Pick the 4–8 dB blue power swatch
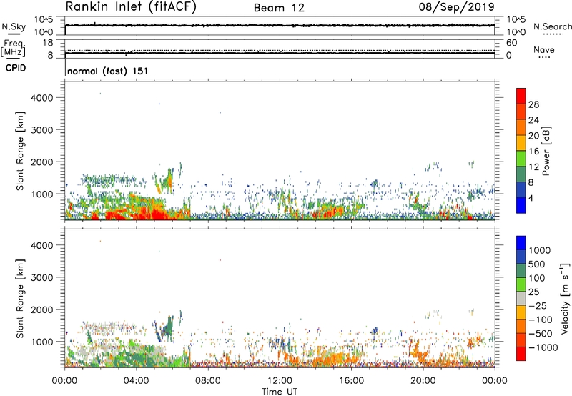The width and height of the screenshot is (572, 396). [x=521, y=189]
